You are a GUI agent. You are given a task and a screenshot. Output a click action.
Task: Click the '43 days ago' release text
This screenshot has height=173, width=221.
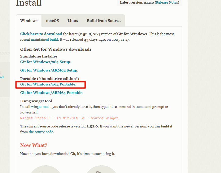[x=94, y=40]
